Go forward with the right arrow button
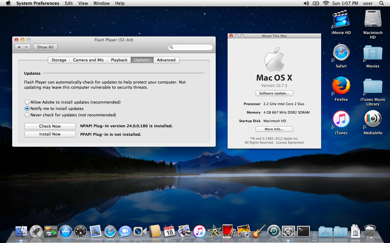The image size is (390, 243). 27,47
